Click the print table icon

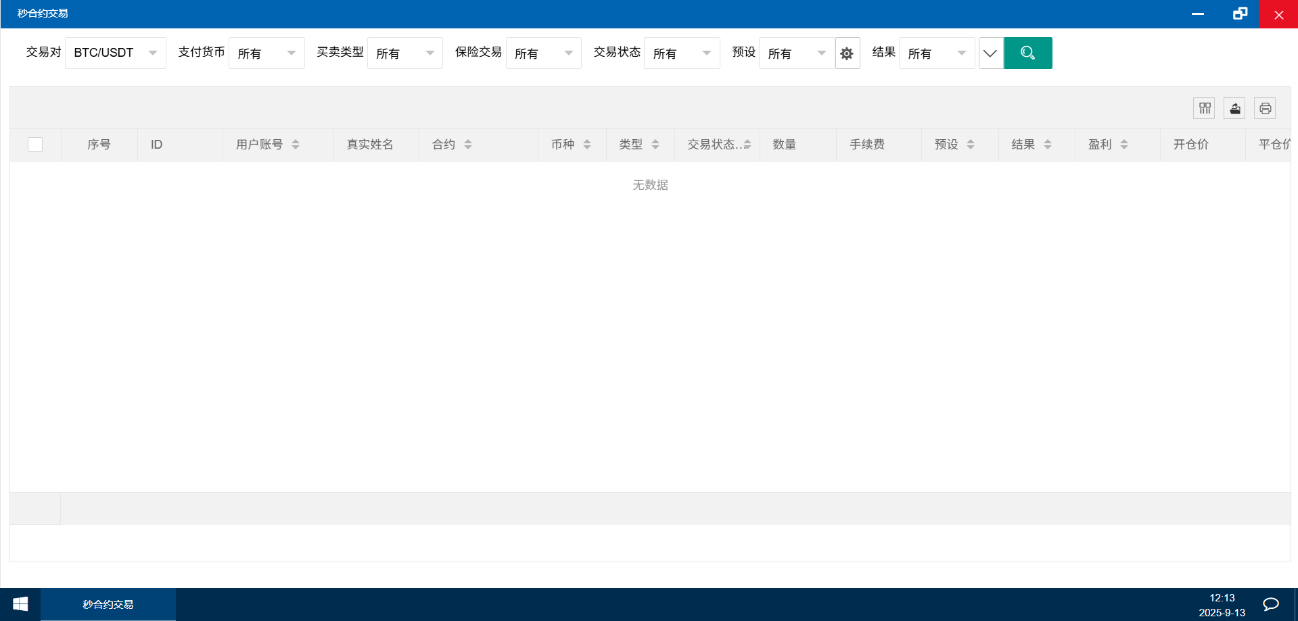click(1265, 108)
